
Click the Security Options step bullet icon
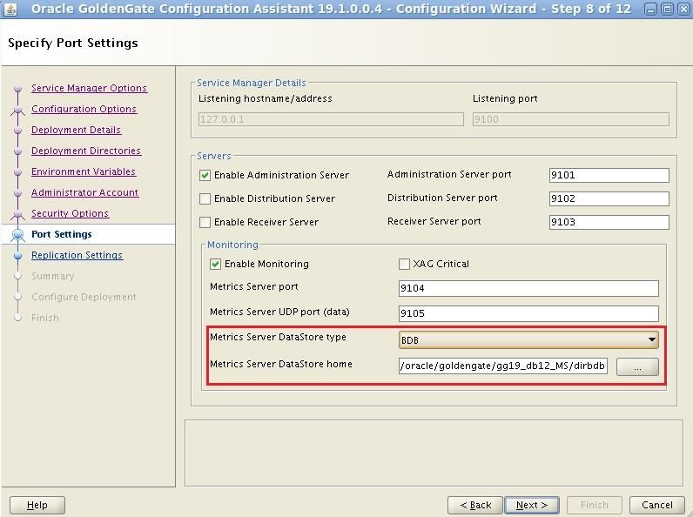[17, 214]
